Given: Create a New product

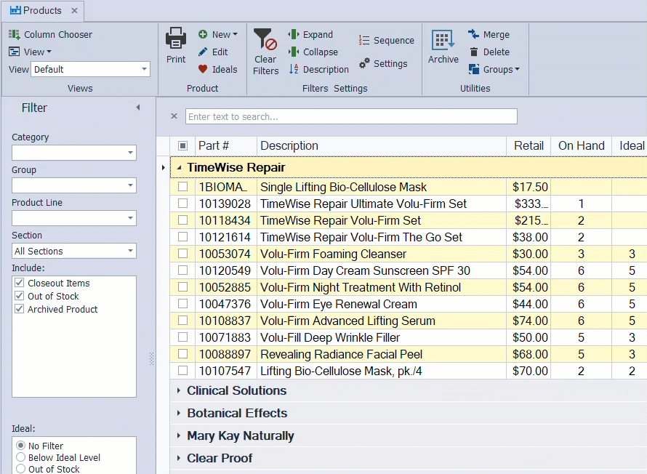Looking at the screenshot, I should click(x=217, y=35).
